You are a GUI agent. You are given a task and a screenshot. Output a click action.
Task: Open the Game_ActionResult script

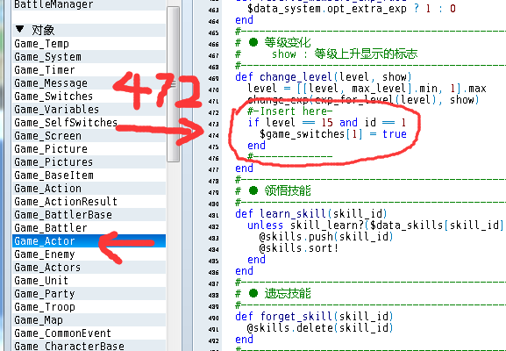coord(89,202)
